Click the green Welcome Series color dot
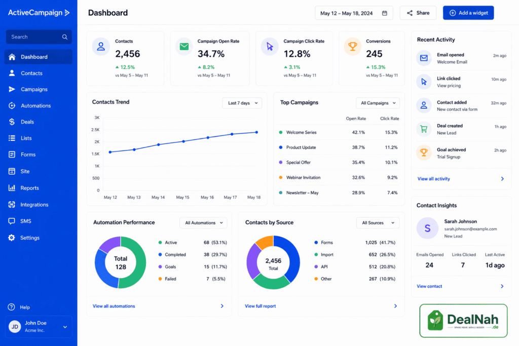The width and height of the screenshot is (519, 346). [281, 132]
